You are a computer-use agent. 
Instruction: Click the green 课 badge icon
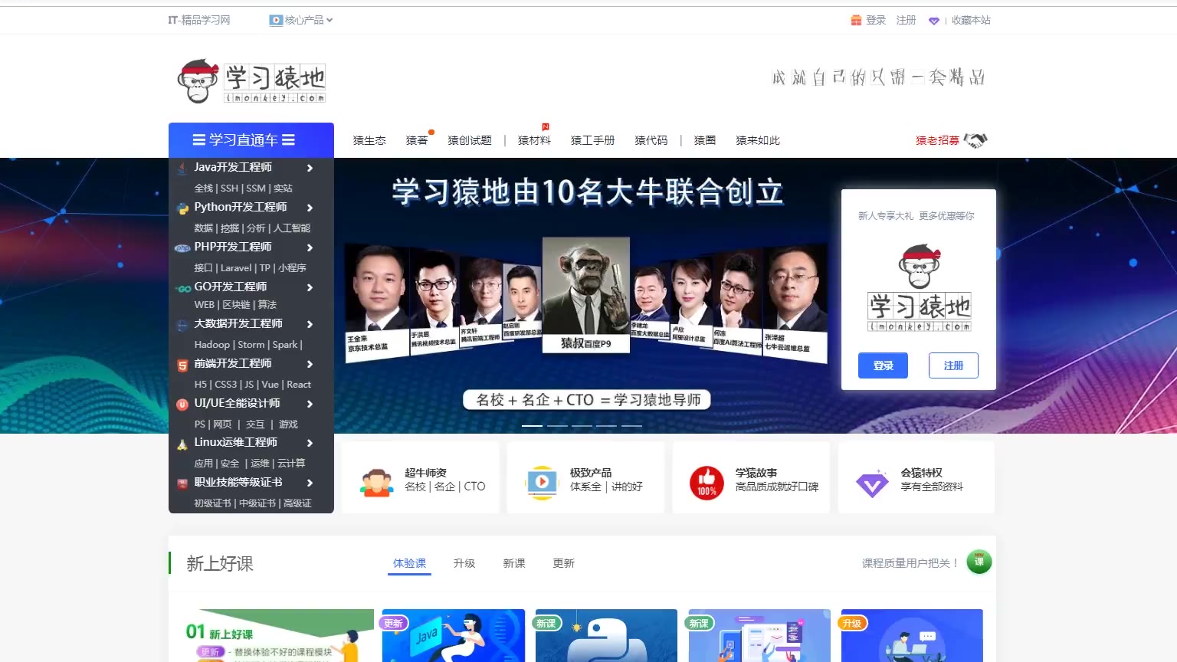point(979,562)
